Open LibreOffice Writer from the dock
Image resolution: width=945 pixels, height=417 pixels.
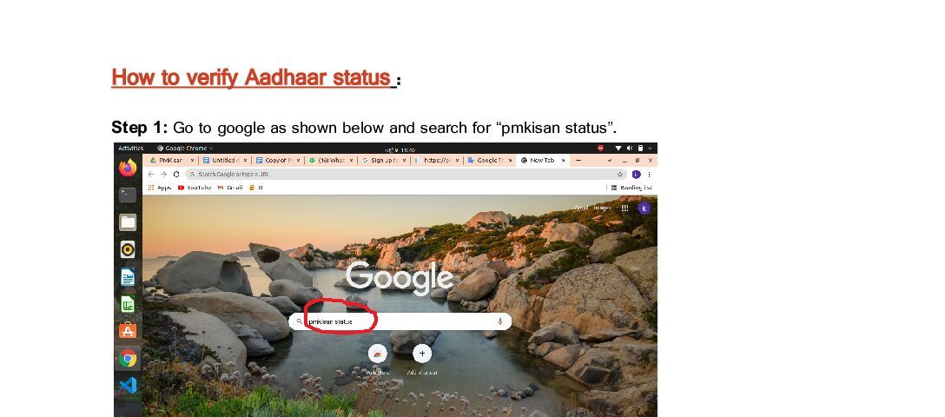point(128,277)
